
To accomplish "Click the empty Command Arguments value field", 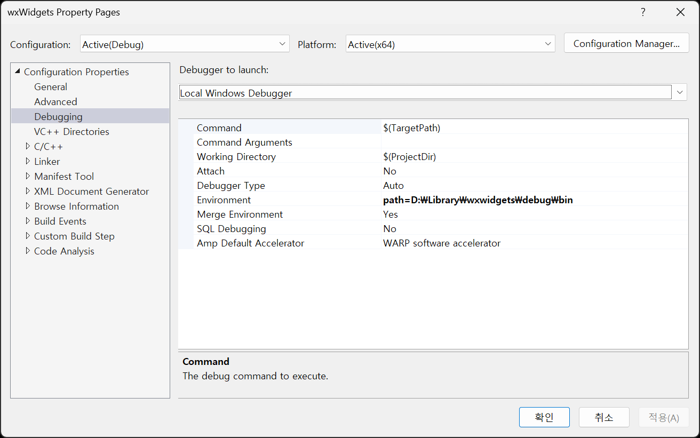I will [534, 142].
